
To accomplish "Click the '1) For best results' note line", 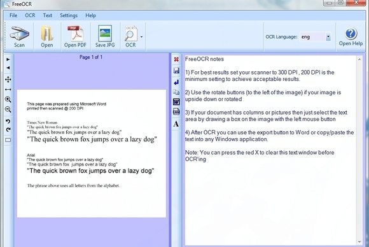I will tap(260, 73).
